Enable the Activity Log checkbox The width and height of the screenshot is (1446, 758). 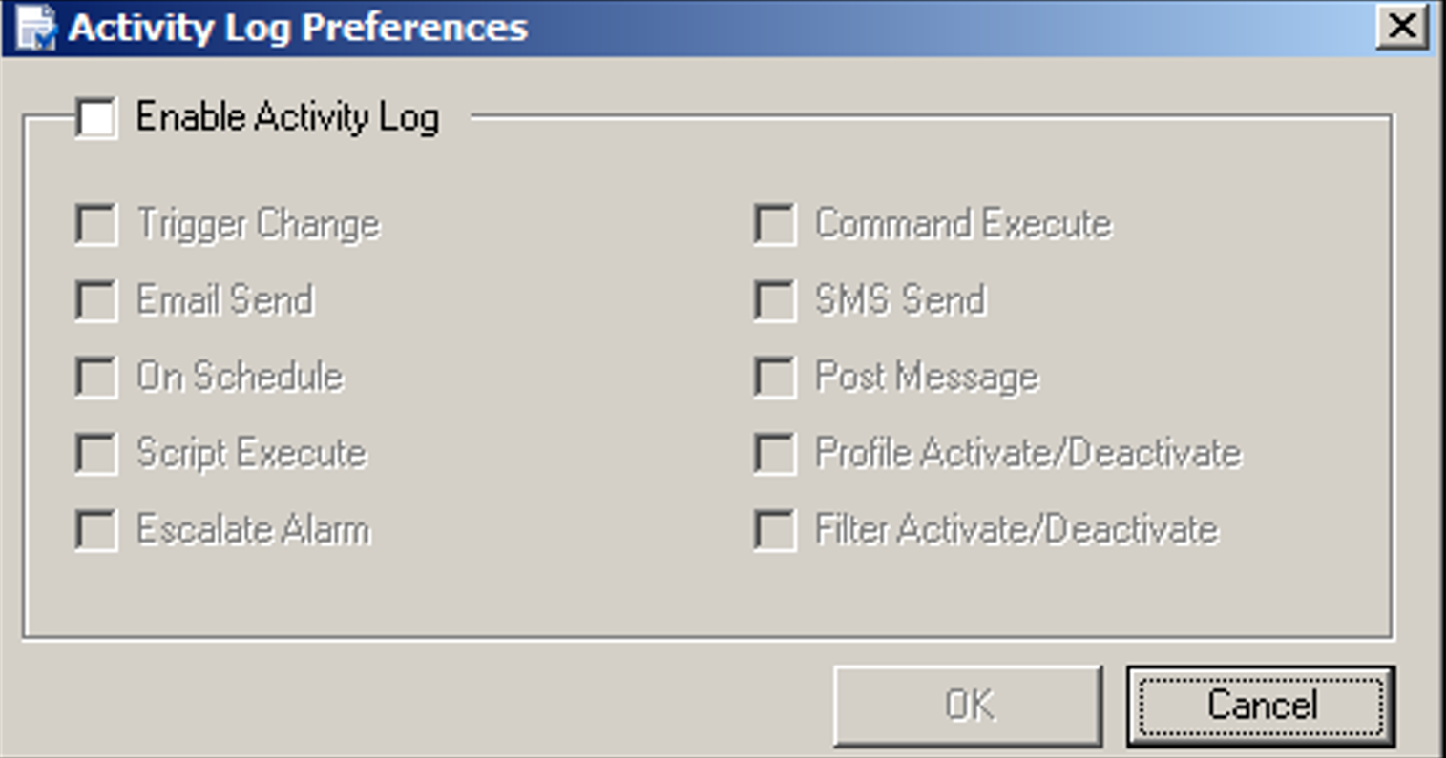click(96, 118)
